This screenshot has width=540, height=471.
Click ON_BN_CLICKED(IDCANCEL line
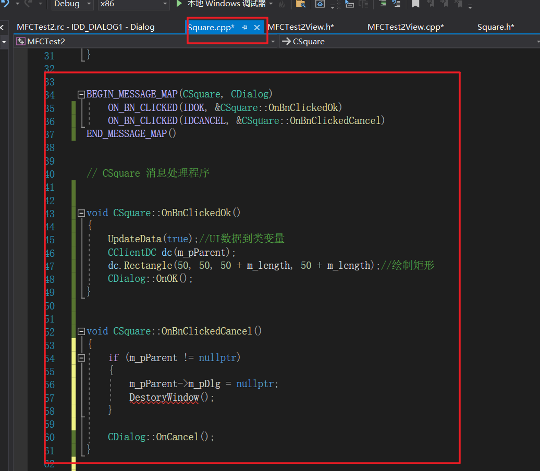tap(246, 121)
